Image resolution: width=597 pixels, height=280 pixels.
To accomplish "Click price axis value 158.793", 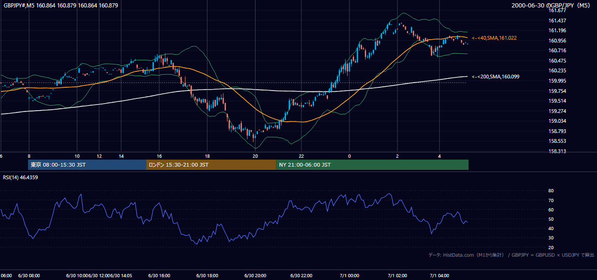I will [x=557, y=131].
